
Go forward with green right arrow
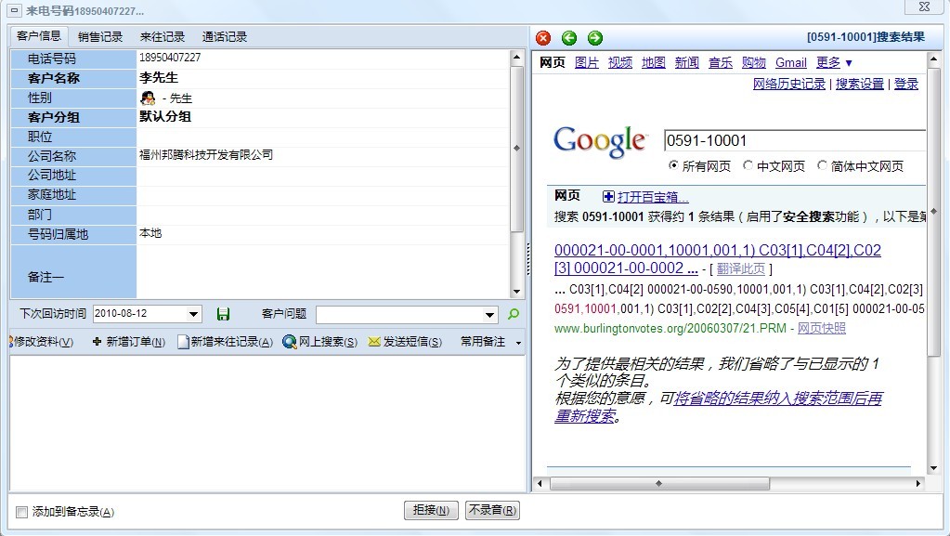595,38
